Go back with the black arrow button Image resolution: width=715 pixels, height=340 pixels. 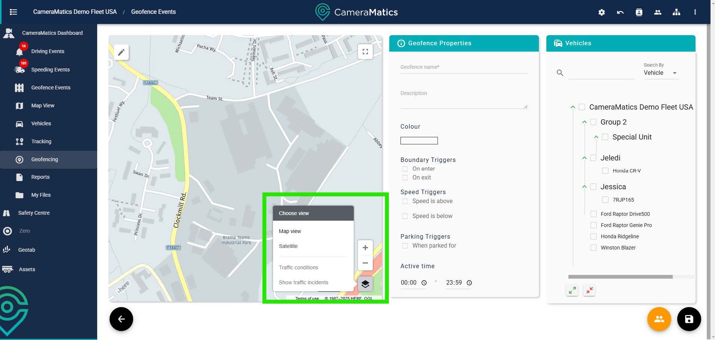[121, 319]
